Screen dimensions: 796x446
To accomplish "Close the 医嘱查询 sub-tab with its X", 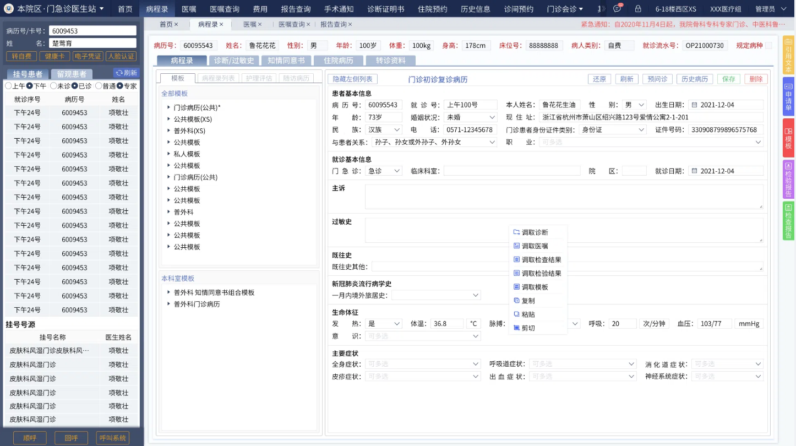I will pyautogui.click(x=308, y=24).
